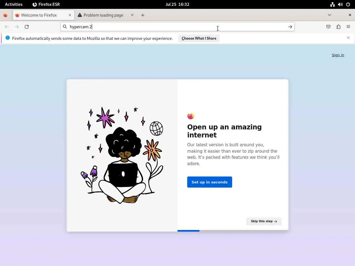Switch to Problem loading page tab
Screen dimensions: 355x266
106,15
